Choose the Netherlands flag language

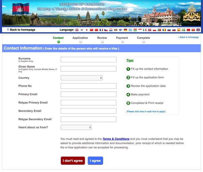[111, 30]
